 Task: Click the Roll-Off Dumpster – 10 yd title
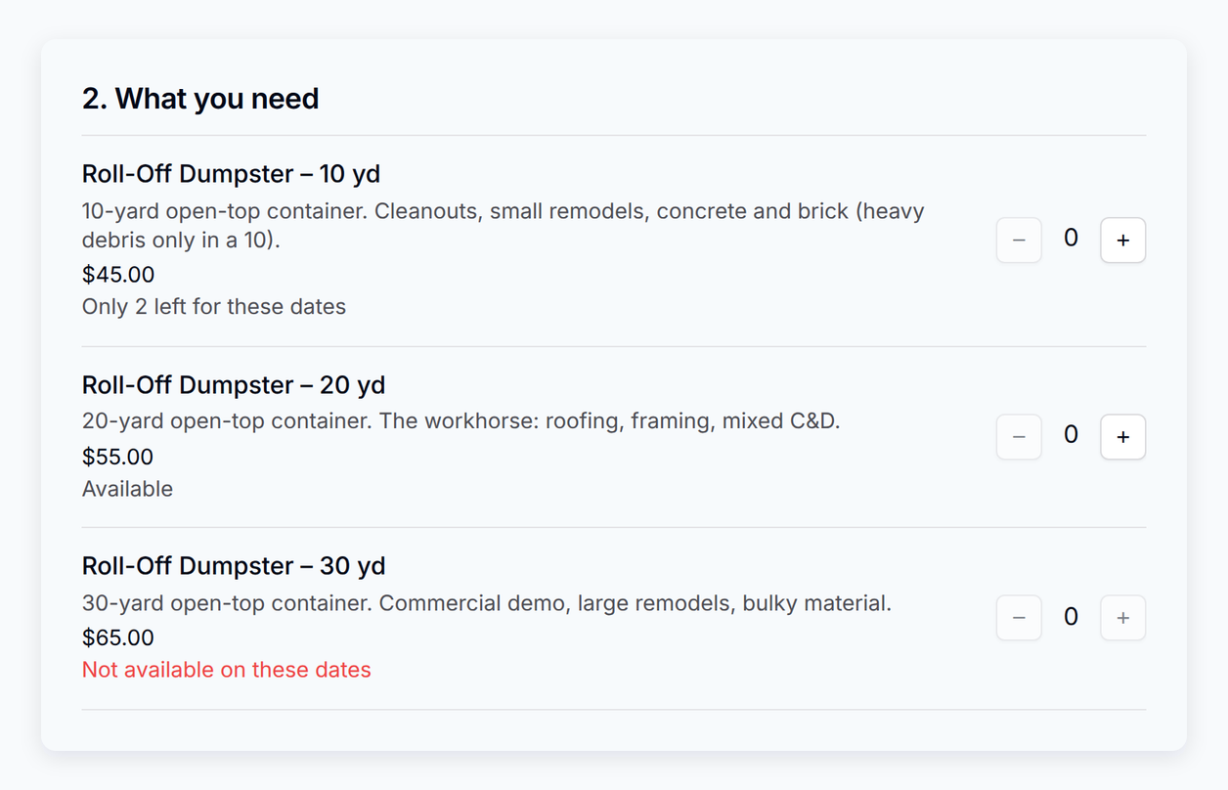click(x=231, y=174)
